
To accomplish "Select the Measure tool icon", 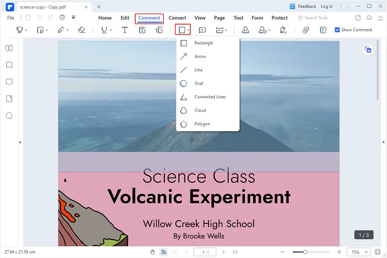I will (219, 30).
